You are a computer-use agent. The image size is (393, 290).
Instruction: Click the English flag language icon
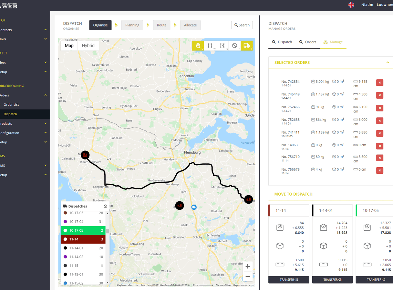coord(351,5)
